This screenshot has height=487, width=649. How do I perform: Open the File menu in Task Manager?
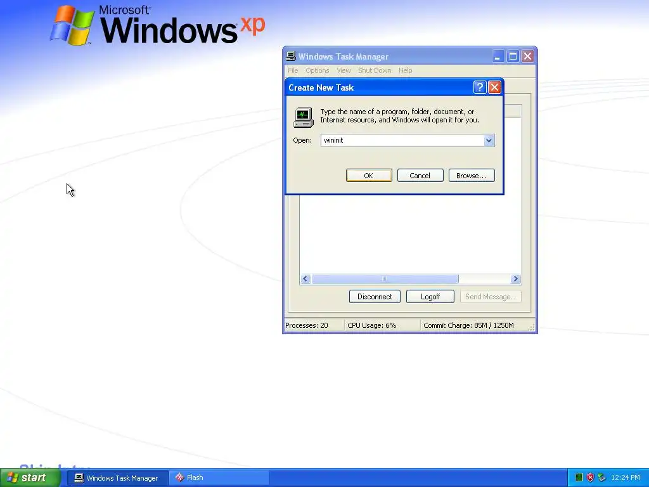tap(293, 70)
